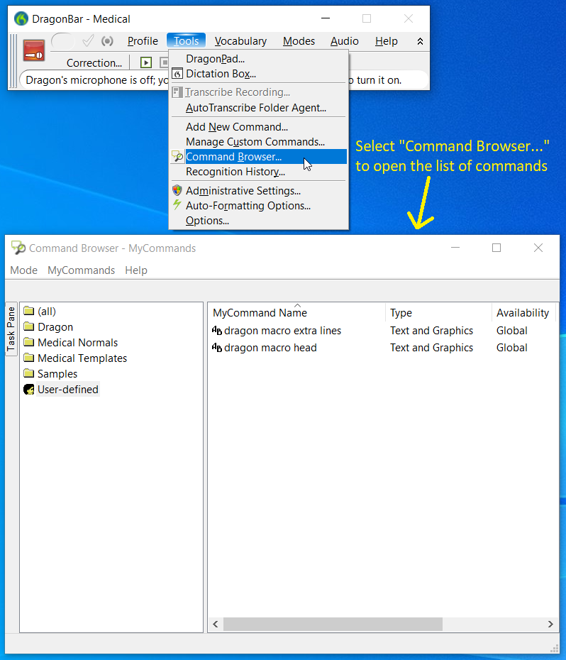
Task: Open Recognition History...
Action: tap(258, 172)
